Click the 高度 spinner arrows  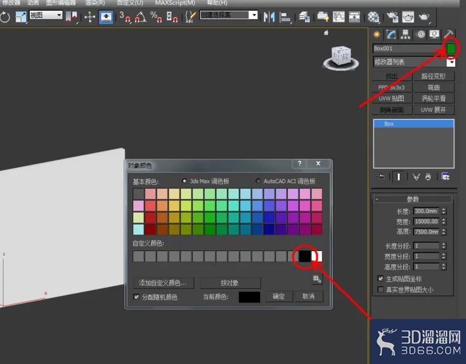444,231
